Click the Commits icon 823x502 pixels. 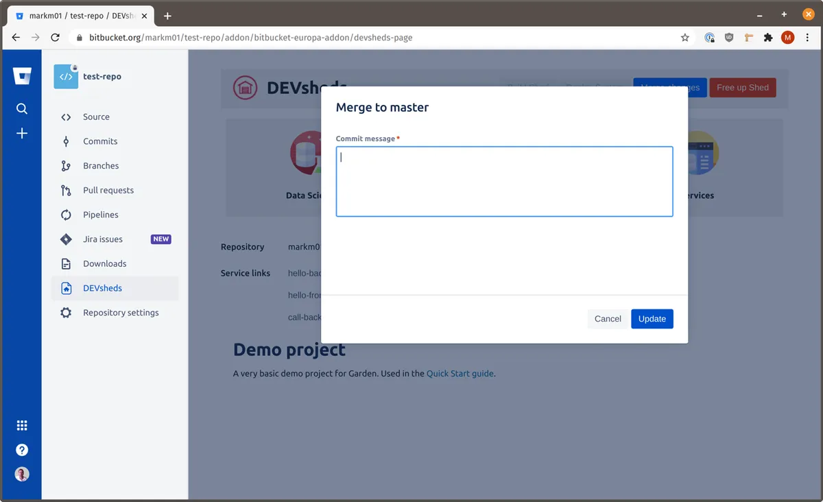coord(66,141)
